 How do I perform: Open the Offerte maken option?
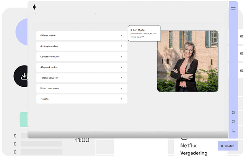pos(82,36)
